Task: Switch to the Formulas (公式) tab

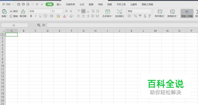Action: [82, 4]
